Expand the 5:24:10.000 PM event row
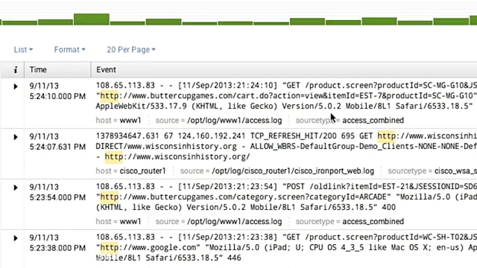Viewport: 477px width, 268px height. [x=15, y=87]
